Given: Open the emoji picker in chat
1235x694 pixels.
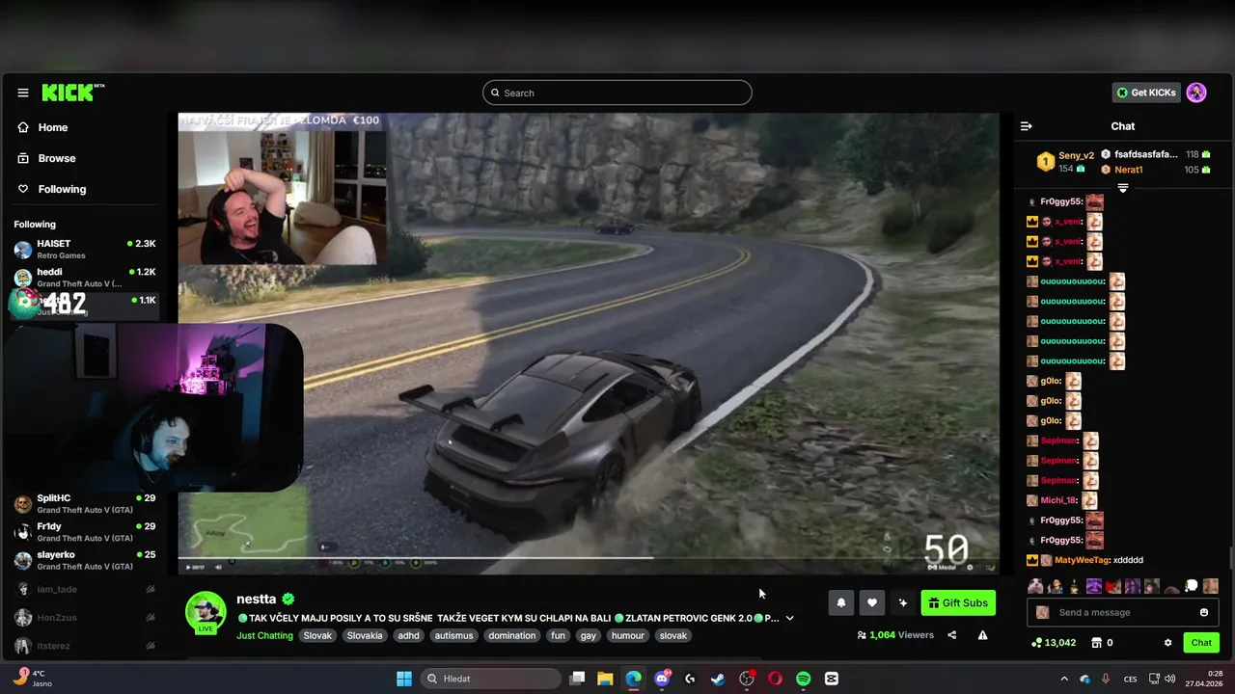Looking at the screenshot, I should point(1203,612).
